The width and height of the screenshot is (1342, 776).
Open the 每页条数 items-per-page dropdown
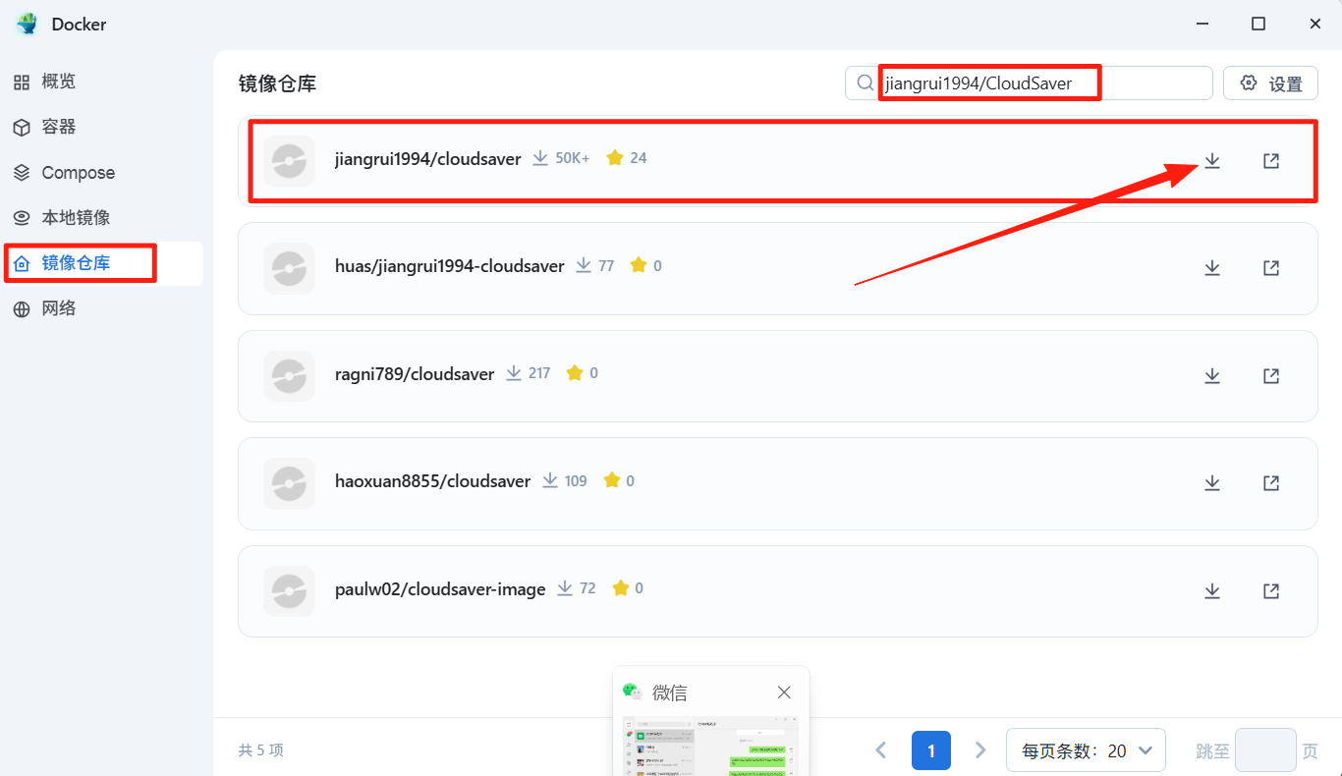1086,750
